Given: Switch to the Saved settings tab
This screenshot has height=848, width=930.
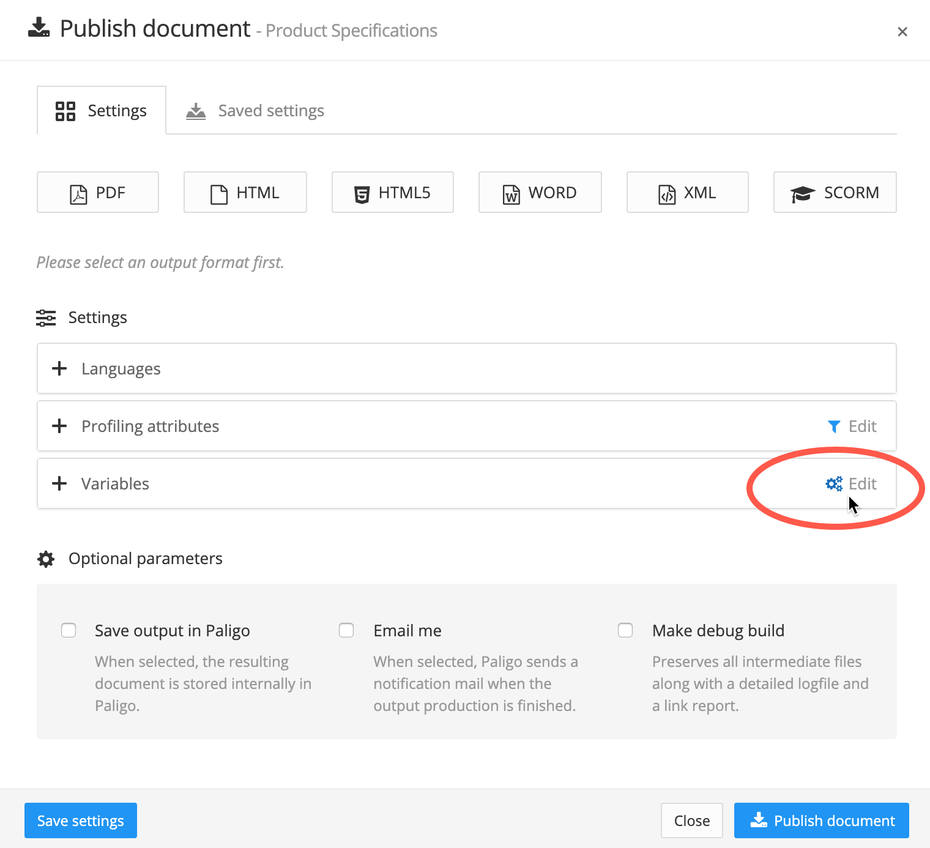Looking at the screenshot, I should coord(256,111).
